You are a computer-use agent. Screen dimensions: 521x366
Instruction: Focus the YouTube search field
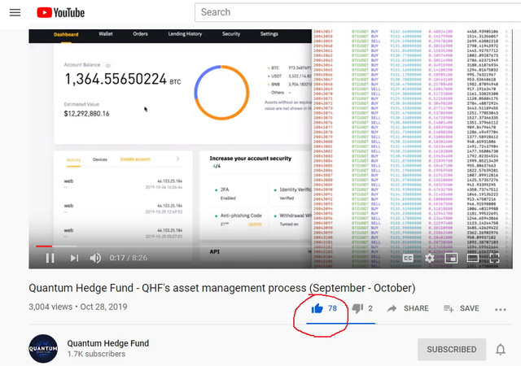pyautogui.click(x=357, y=12)
